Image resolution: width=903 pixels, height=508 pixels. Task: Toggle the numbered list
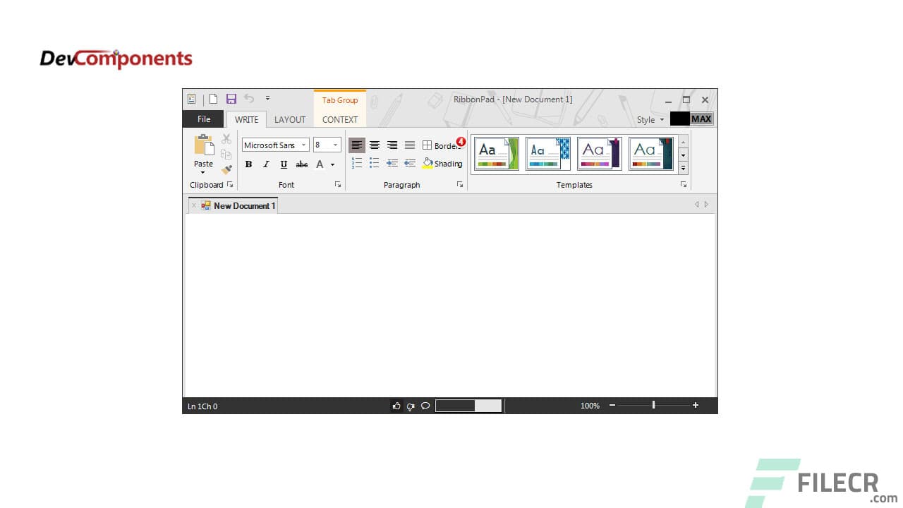click(356, 162)
